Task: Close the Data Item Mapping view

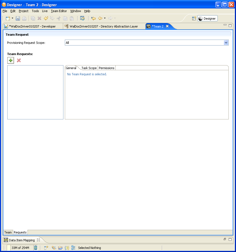Action: [38, 240]
